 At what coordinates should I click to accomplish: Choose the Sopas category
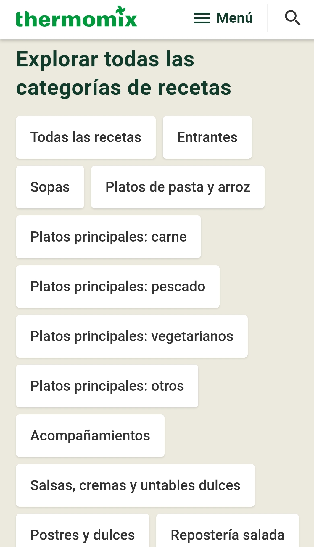tap(50, 187)
